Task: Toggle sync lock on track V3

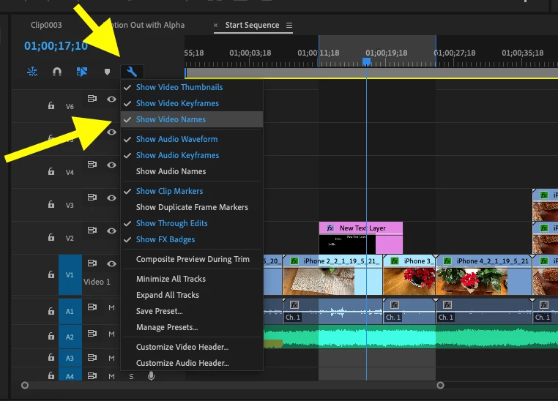Action: pos(92,197)
